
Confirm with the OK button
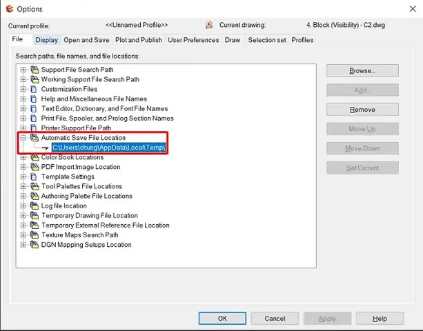[222, 319]
